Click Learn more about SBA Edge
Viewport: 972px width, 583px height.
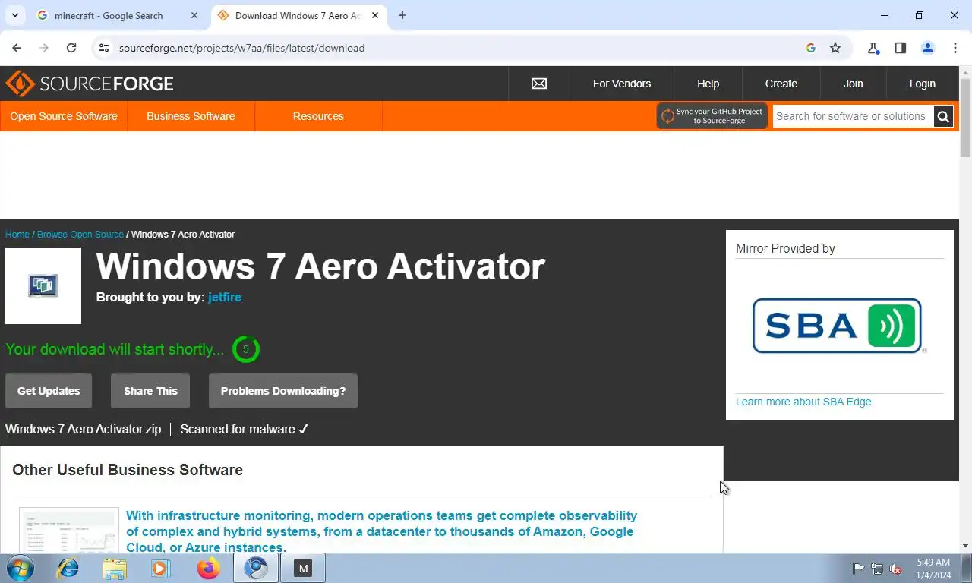pyautogui.click(x=803, y=402)
